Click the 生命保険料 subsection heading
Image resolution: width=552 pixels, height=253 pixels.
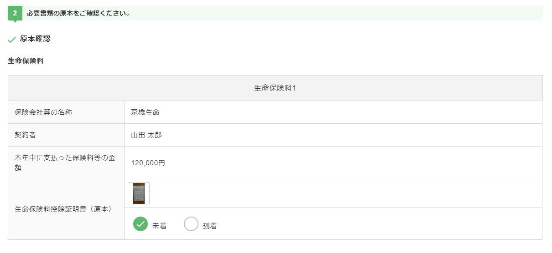pyautogui.click(x=26, y=61)
